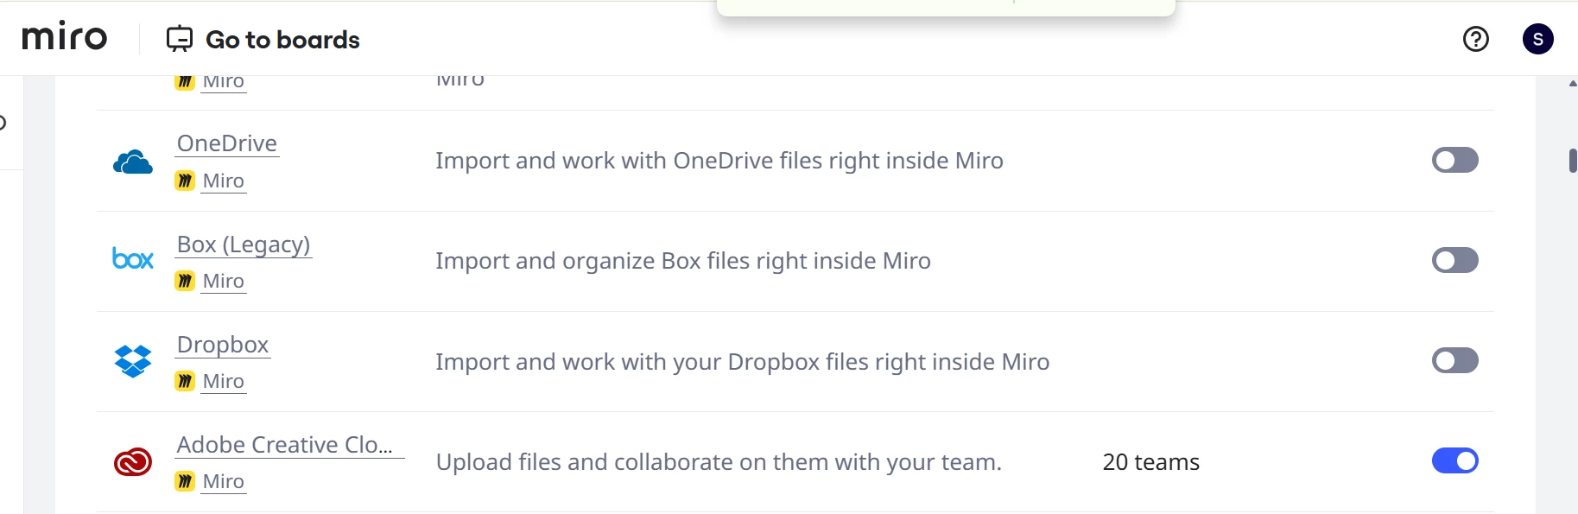Image resolution: width=1578 pixels, height=514 pixels.
Task: Enable the Box (Legacy) integration toggle
Action: coord(1455,260)
